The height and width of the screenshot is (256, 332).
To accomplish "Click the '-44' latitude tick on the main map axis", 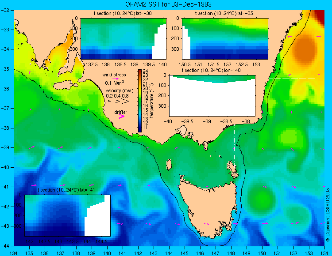I will point(5,246).
